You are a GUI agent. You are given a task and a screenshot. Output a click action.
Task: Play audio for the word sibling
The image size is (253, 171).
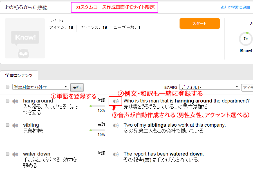(x=15, y=125)
